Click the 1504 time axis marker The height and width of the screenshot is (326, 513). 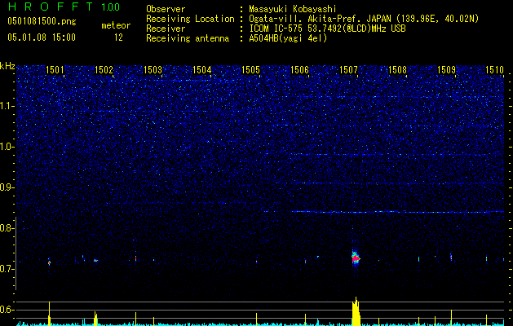[x=202, y=69]
